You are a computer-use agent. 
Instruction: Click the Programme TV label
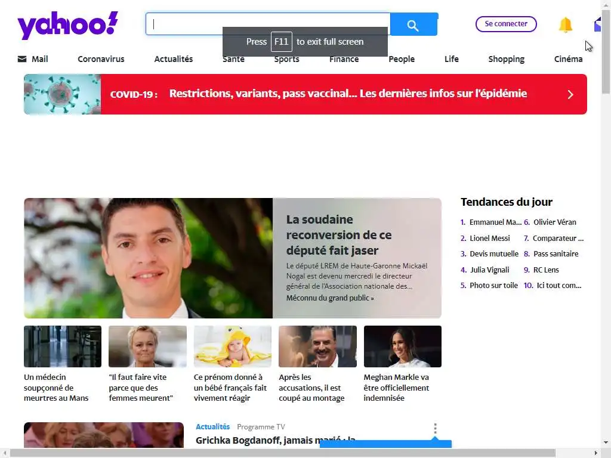tap(261, 427)
